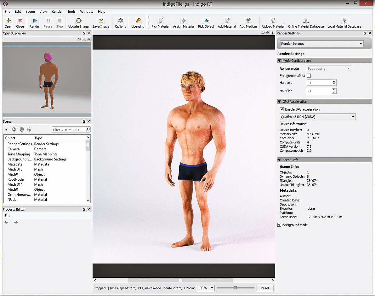Viewport: 375px width, 296px height.
Task: Select the Mesh 313 row
Action: tap(45, 169)
